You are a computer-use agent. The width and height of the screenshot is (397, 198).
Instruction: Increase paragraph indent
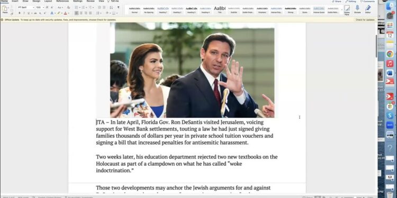(104, 7)
